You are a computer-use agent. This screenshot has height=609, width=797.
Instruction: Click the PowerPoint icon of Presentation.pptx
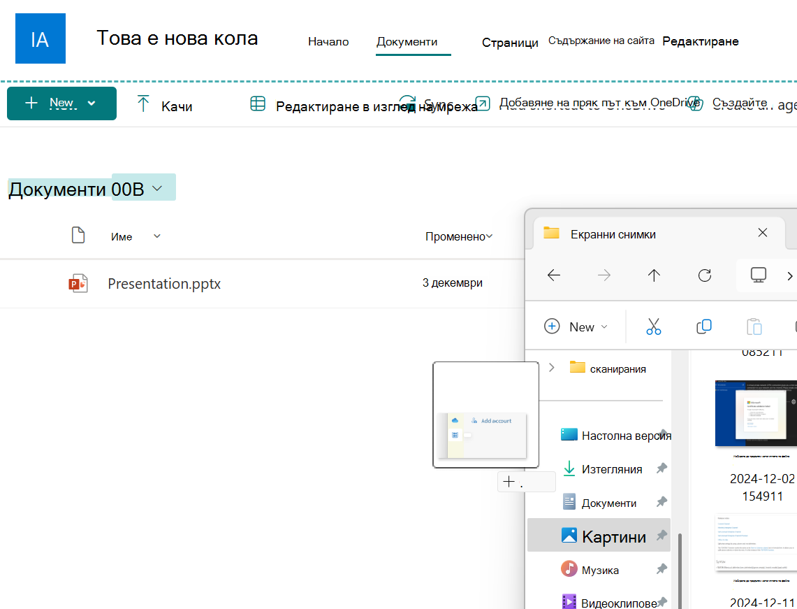click(78, 283)
